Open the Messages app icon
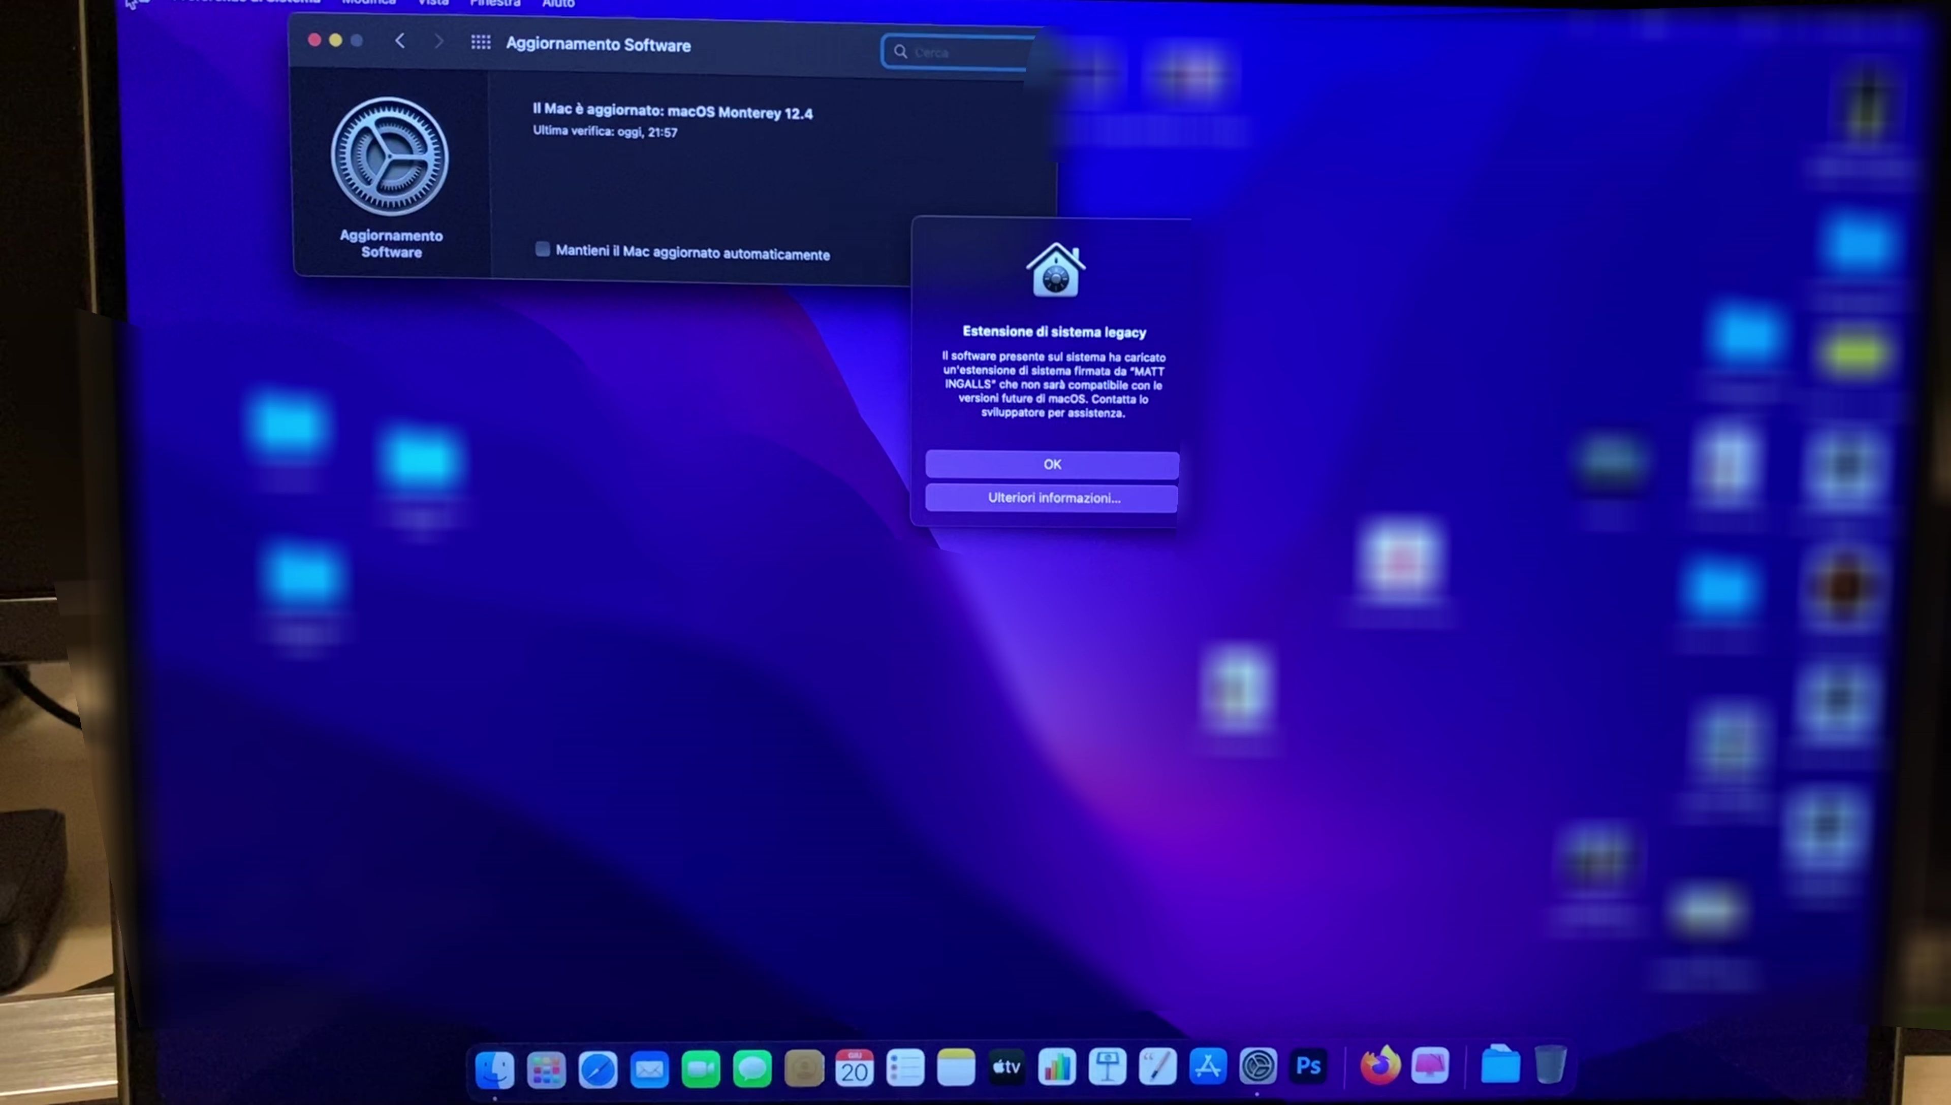This screenshot has height=1105, width=1951. tap(752, 1069)
